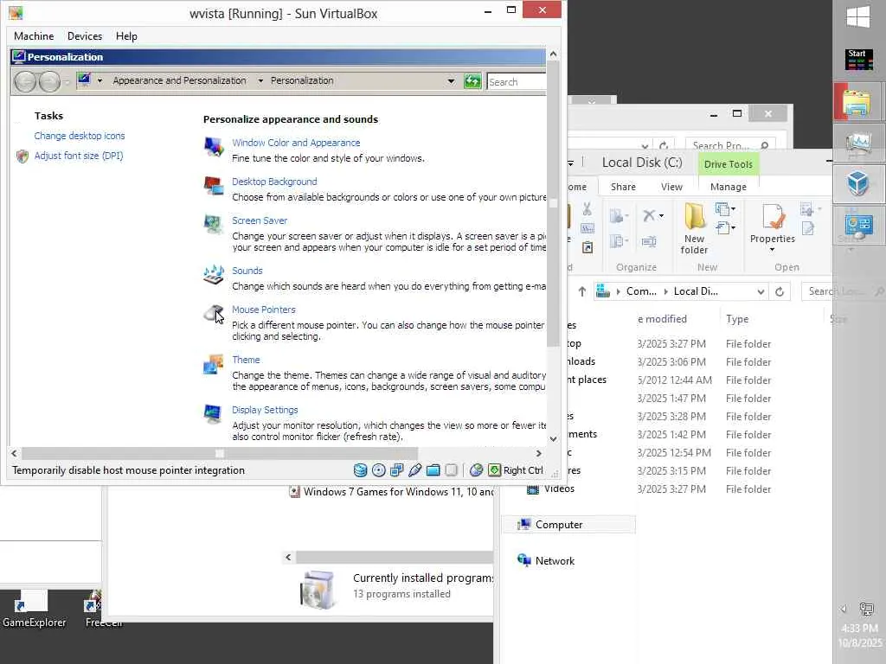
Task: Click the Theme icon
Action: pyautogui.click(x=214, y=364)
